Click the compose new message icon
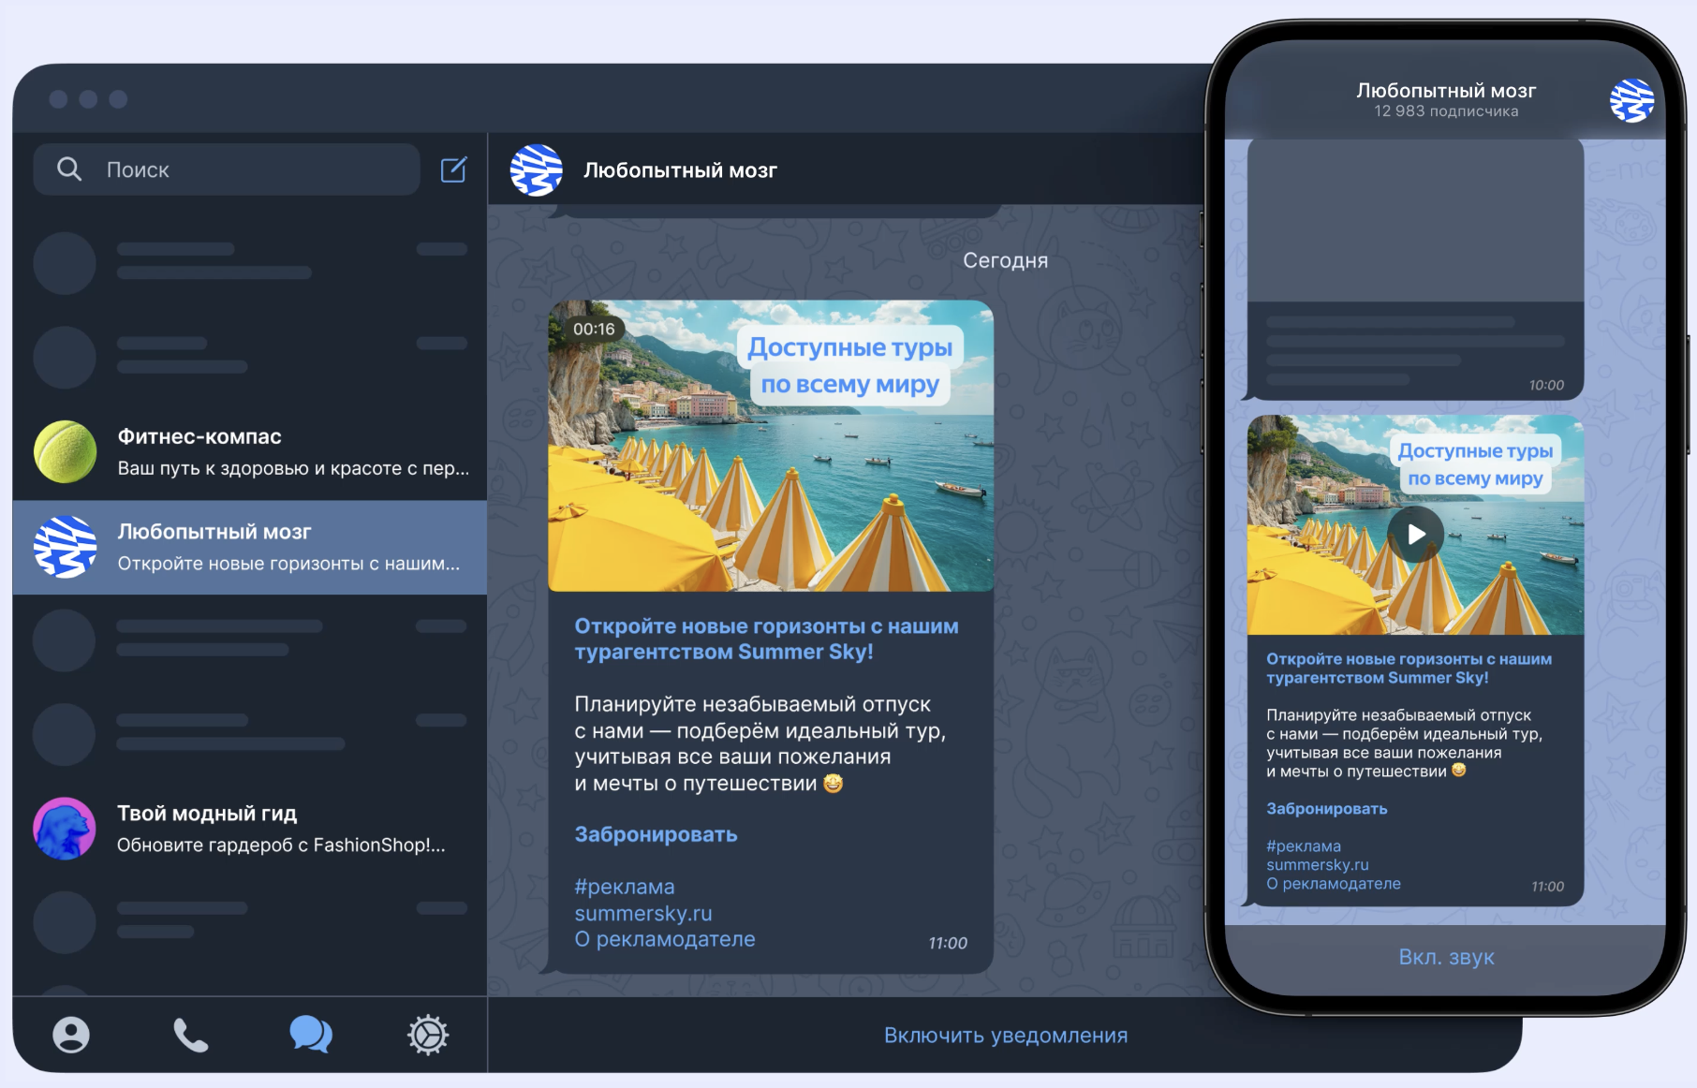The height and width of the screenshot is (1088, 1697). [x=453, y=169]
